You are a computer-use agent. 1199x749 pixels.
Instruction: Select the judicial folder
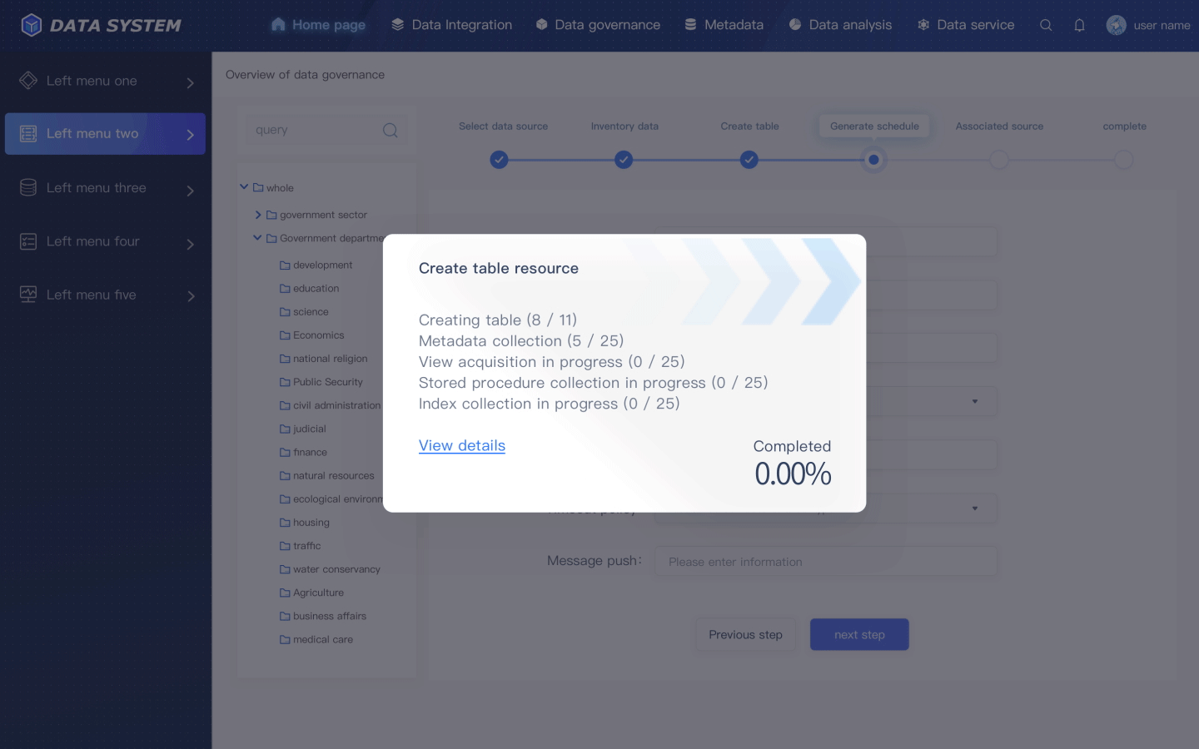[x=303, y=429]
